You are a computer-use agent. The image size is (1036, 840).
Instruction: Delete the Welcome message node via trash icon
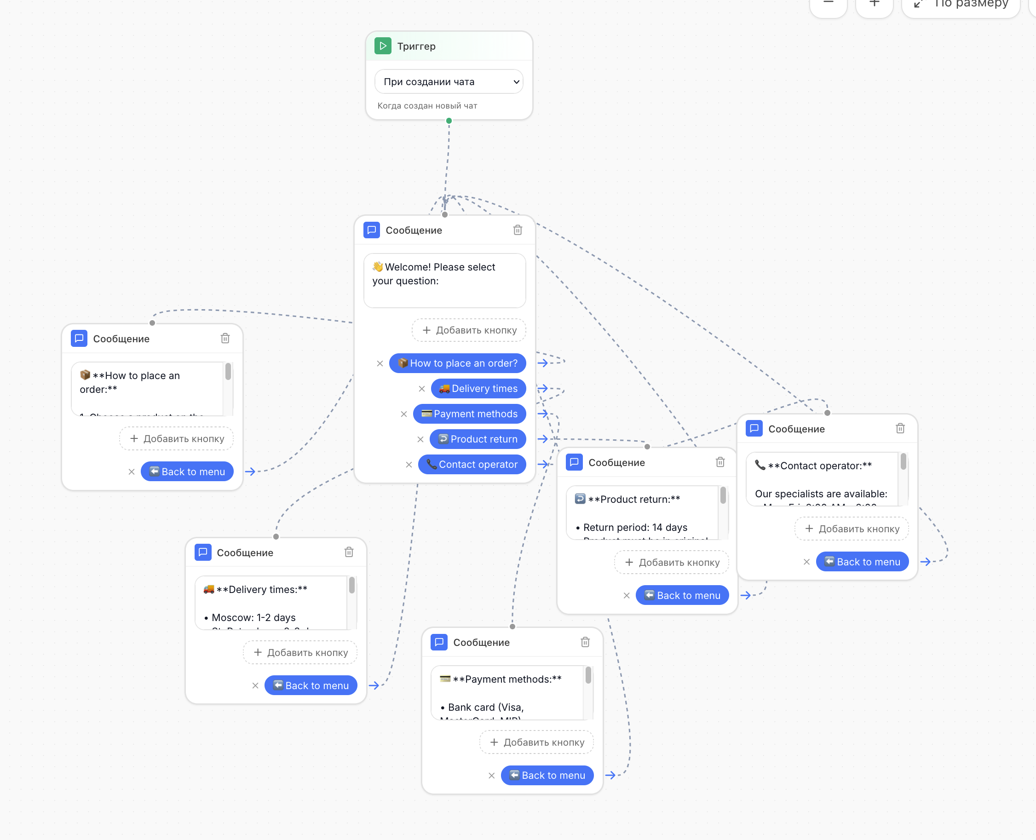click(517, 230)
